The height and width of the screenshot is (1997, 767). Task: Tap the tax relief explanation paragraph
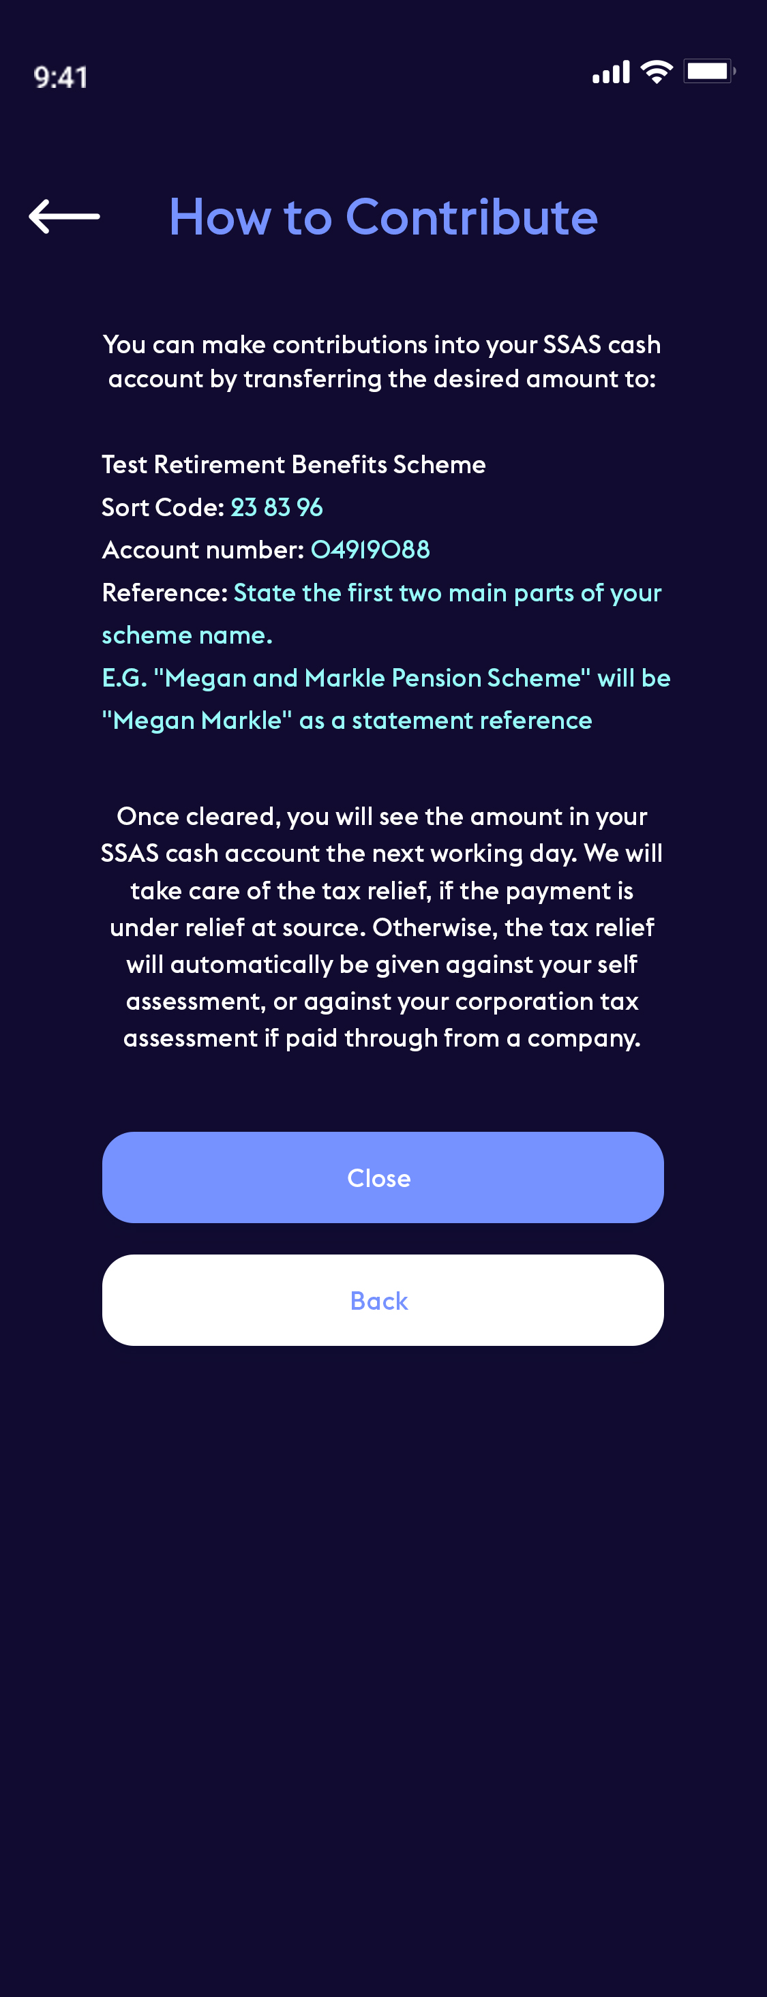(382, 927)
